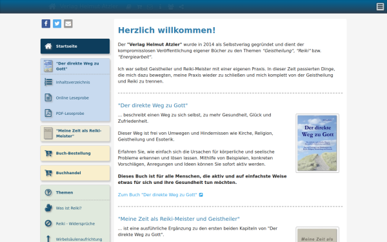Click the info icon in the top header
The height and width of the screenshot is (242, 387).
(160, 7)
